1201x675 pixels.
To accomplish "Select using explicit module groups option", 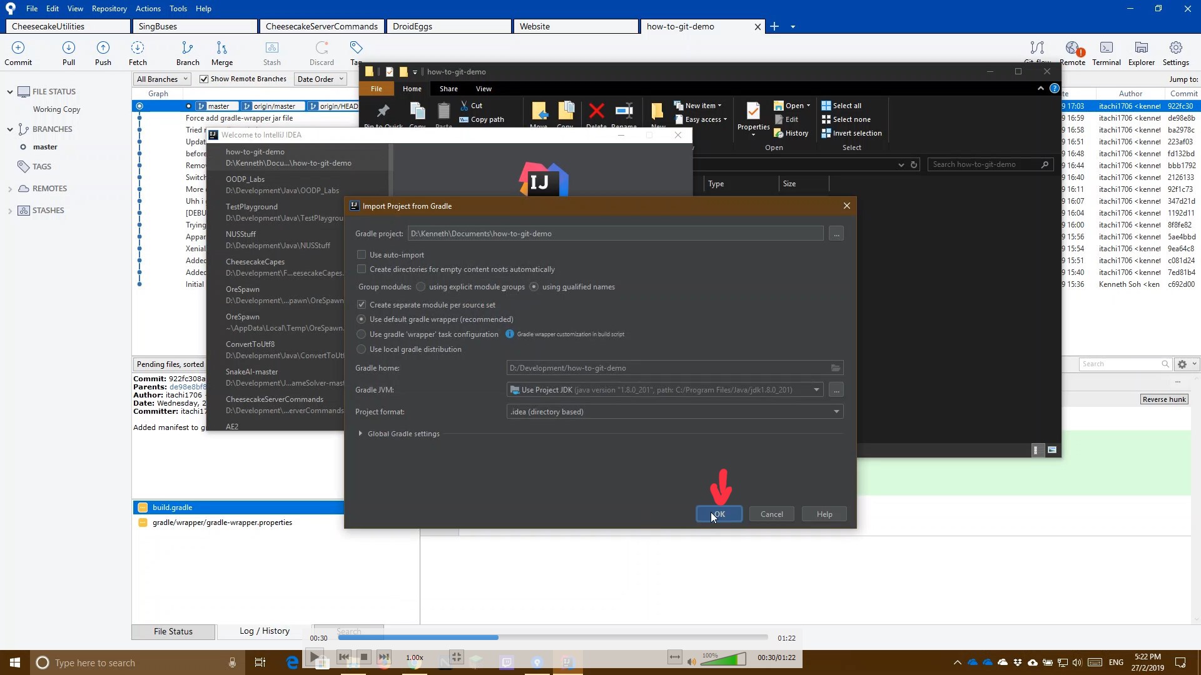I will click(421, 287).
